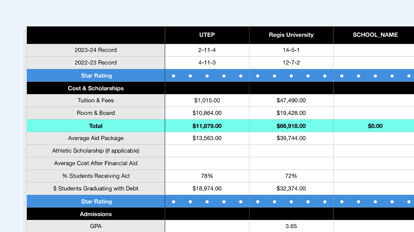Select the Regis University column header
Viewport: 414px width, 232px height.
point(291,35)
